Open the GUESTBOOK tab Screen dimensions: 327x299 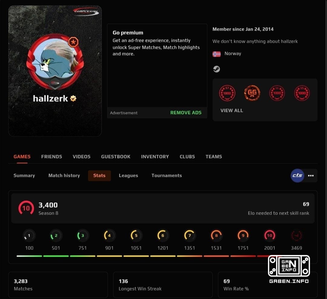(x=116, y=157)
